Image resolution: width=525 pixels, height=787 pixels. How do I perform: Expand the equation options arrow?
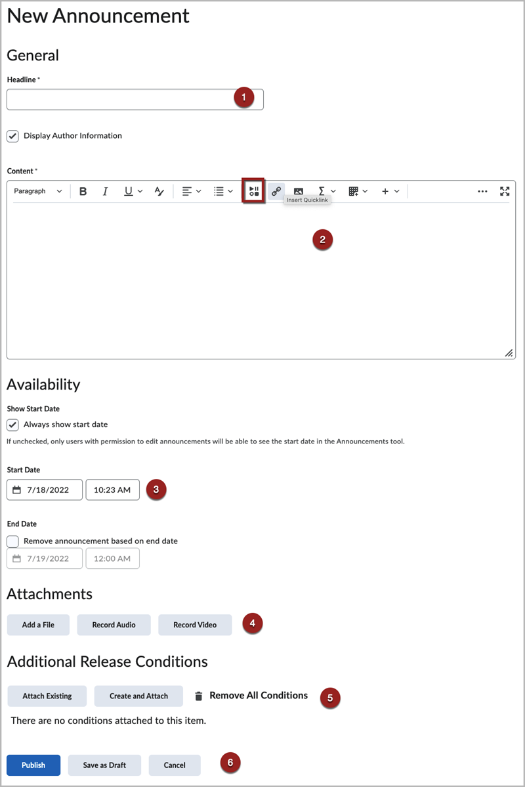coord(333,191)
